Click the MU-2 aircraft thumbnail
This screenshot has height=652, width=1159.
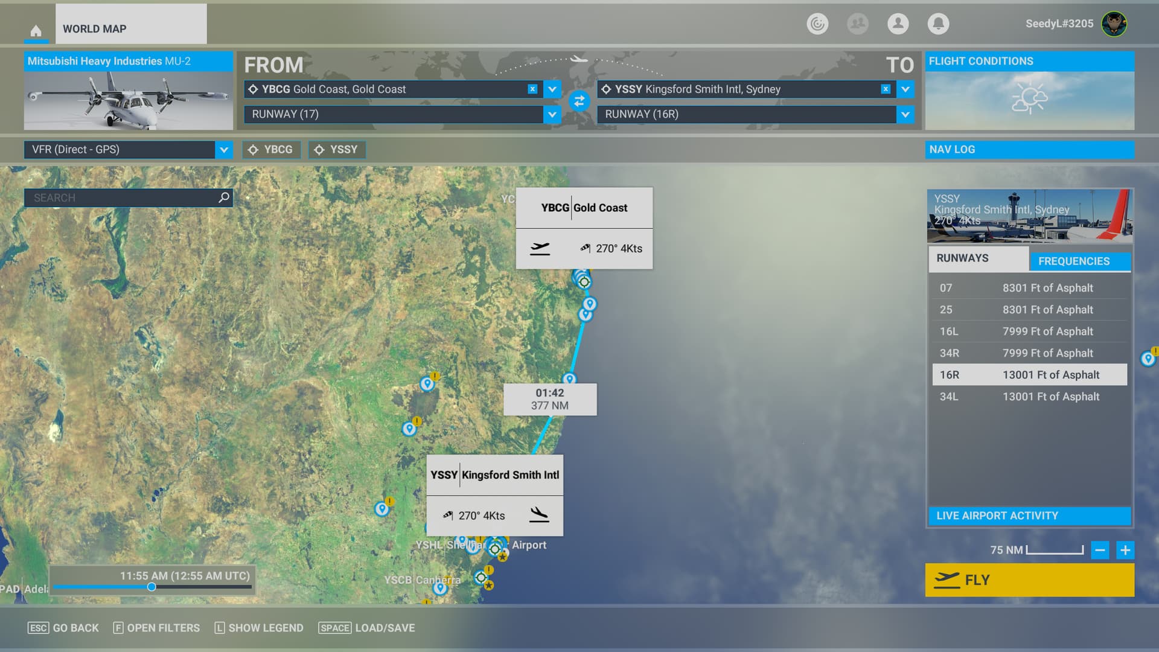pyautogui.click(x=128, y=101)
